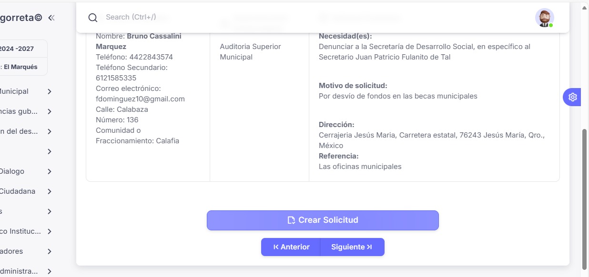Expand the "n del des..." sidebar chevron
The height and width of the screenshot is (277, 589).
(x=50, y=131)
